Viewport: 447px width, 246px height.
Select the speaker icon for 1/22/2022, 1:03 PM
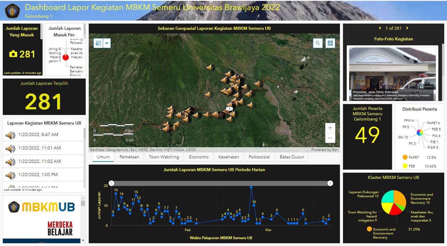10,175
